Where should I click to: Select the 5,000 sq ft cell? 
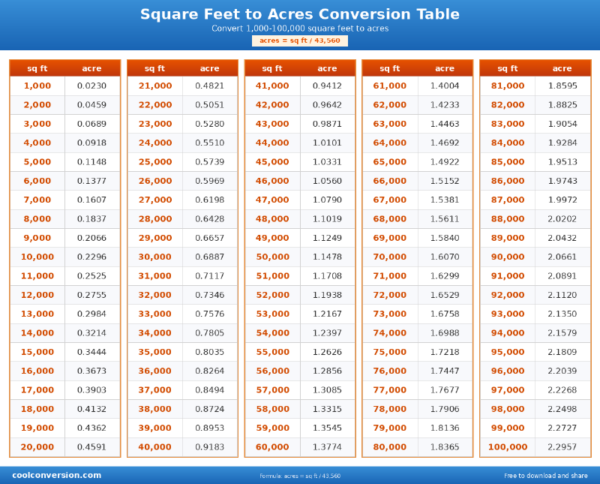click(37, 162)
